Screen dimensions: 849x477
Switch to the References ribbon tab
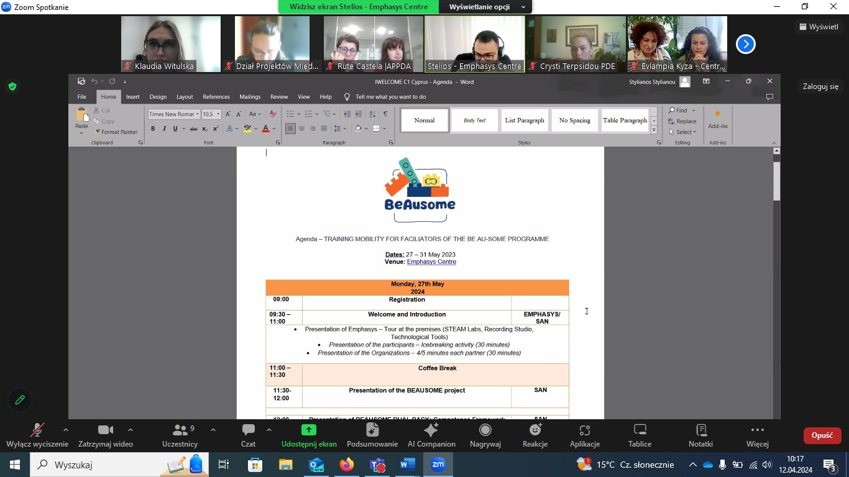[x=216, y=97]
